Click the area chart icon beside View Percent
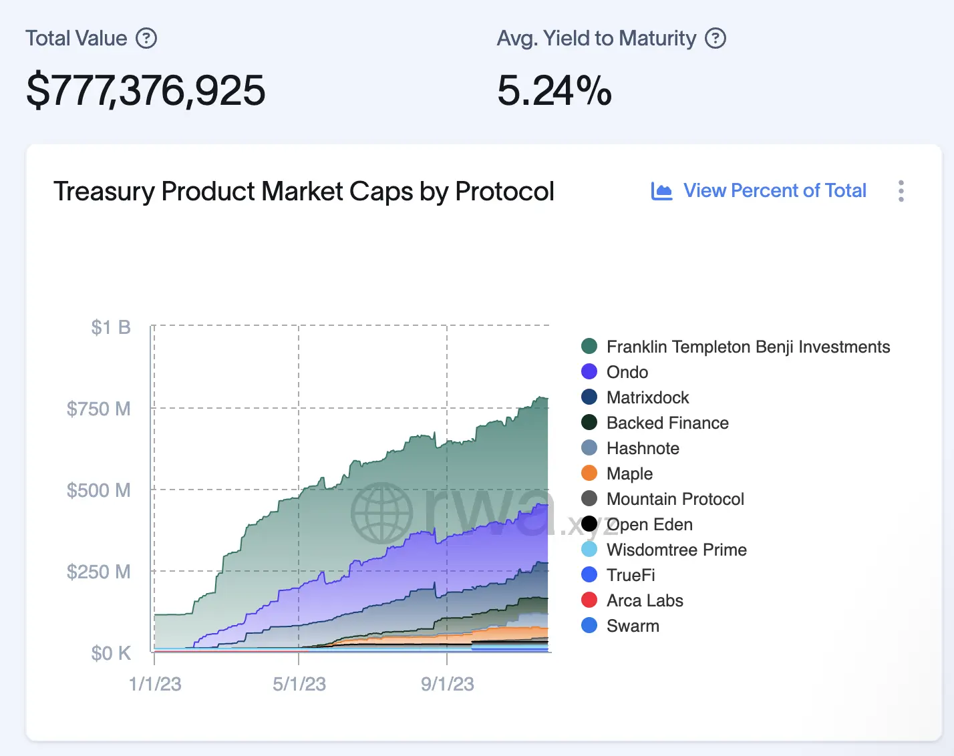The image size is (954, 756). [661, 191]
